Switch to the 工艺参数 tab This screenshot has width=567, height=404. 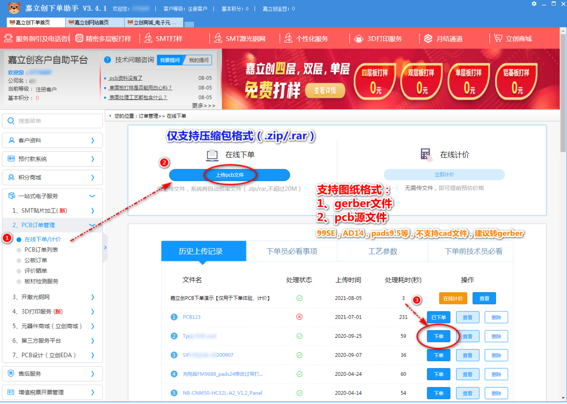382,251
